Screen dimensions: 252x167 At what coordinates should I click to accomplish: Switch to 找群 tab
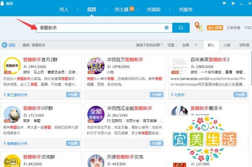click(x=92, y=10)
